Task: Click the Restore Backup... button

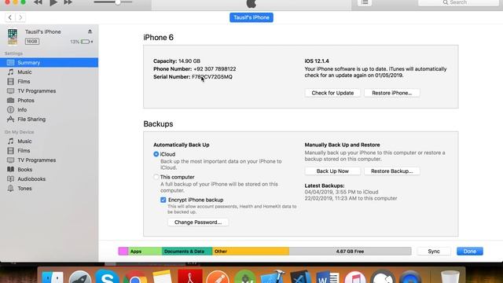Action: [x=391, y=171]
